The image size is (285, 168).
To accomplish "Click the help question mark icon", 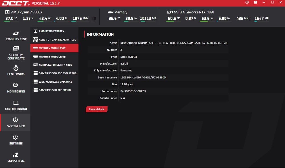I will click(x=247, y=3).
